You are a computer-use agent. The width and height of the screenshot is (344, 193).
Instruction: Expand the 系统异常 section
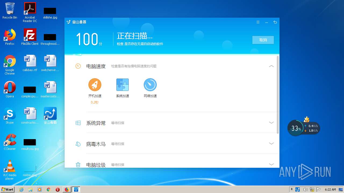tap(271, 123)
